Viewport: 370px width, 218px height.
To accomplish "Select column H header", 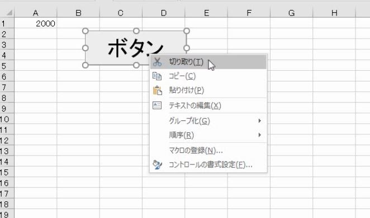I will tap(334, 13).
